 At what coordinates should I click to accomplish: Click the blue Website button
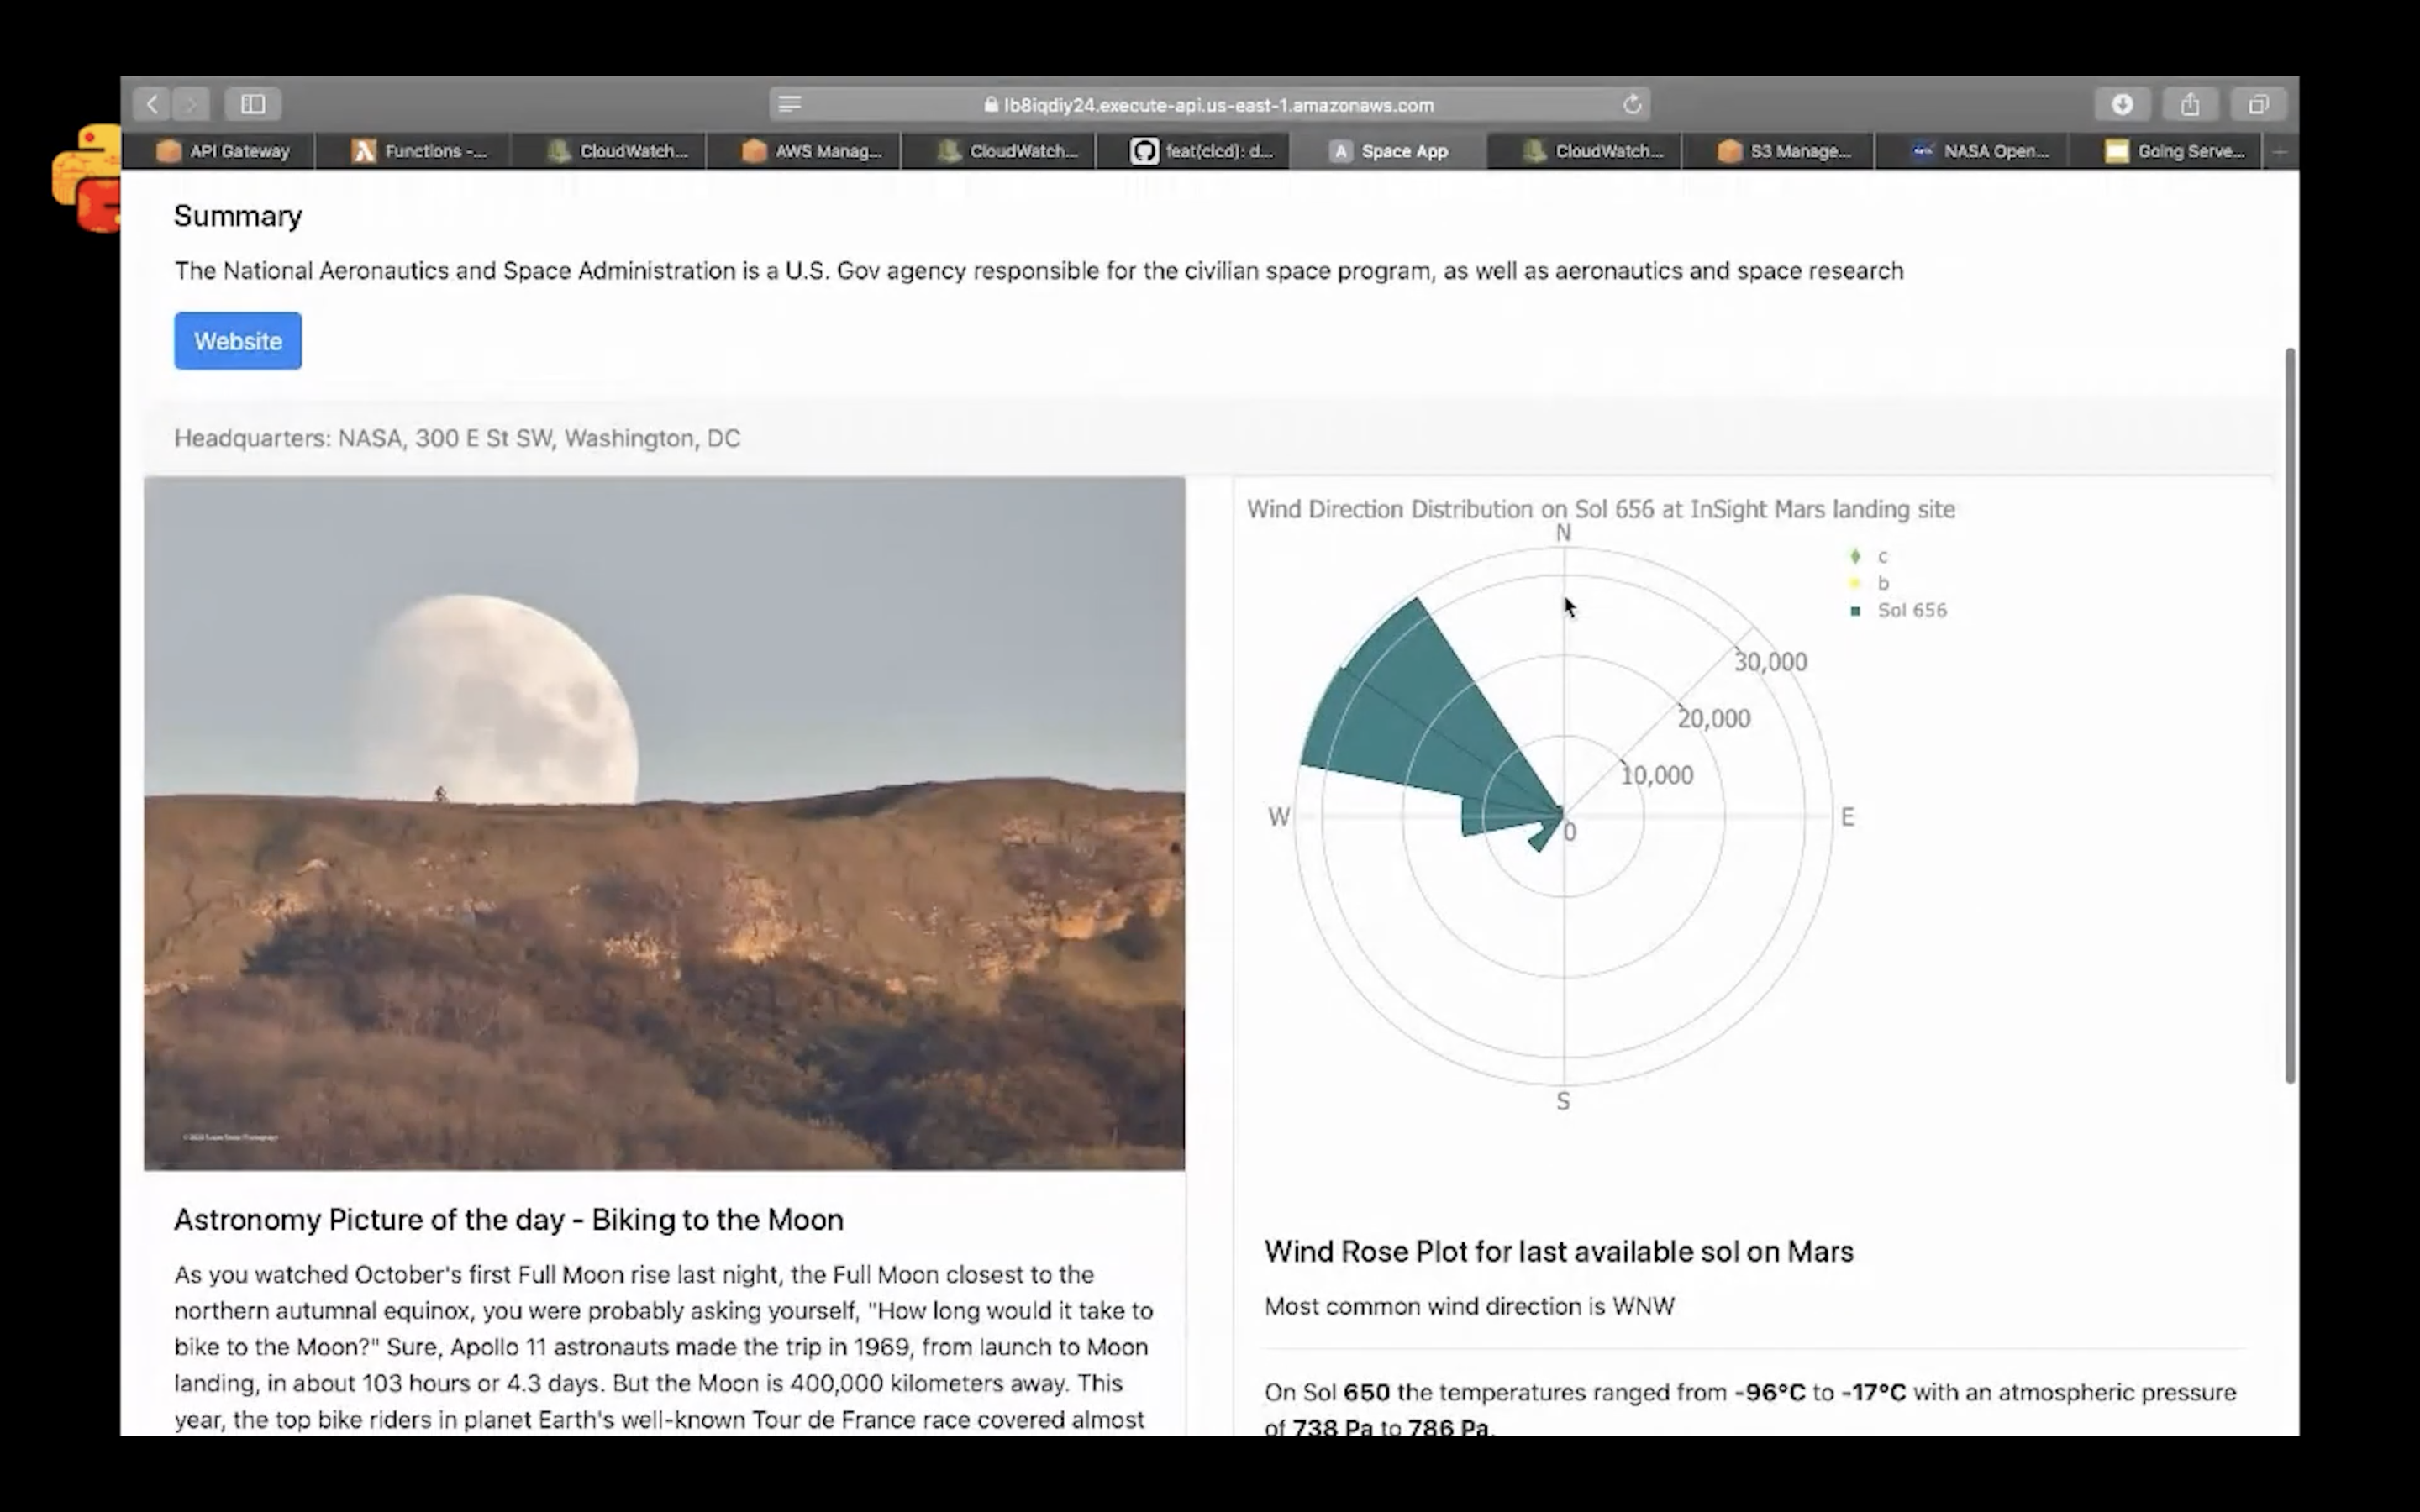point(238,341)
